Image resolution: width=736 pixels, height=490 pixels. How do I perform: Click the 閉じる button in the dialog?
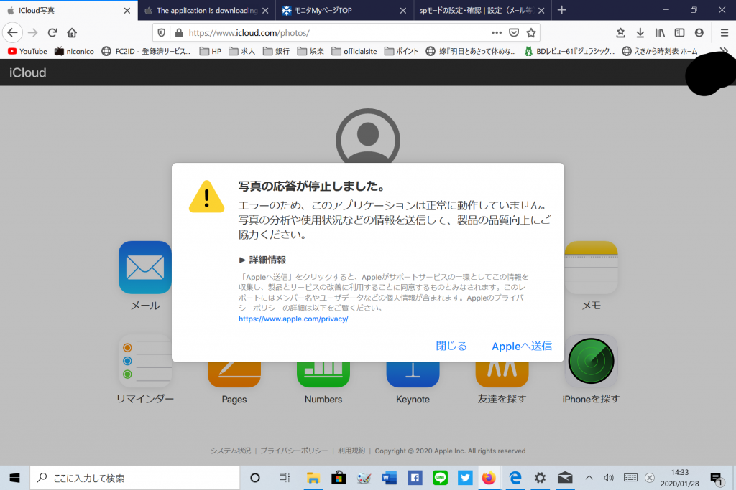[x=451, y=346]
